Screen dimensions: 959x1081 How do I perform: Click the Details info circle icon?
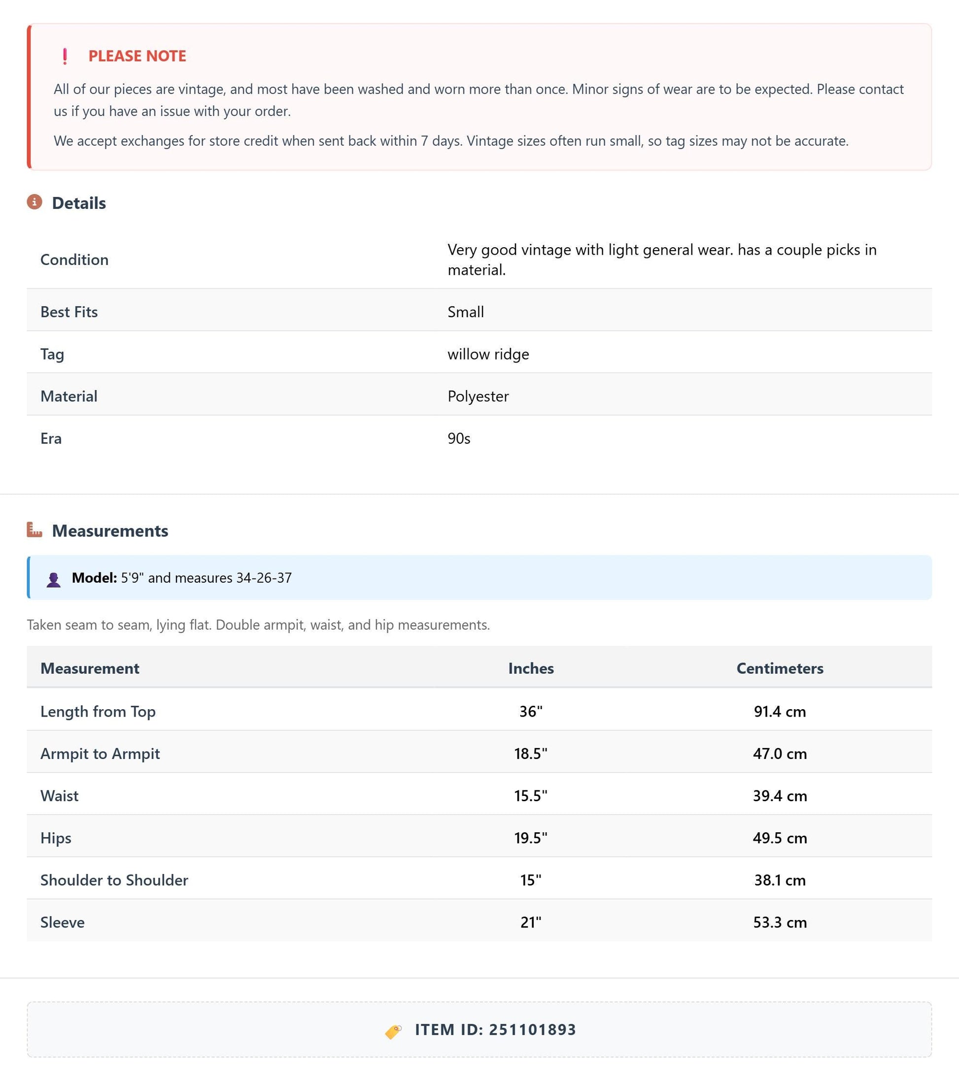(34, 202)
